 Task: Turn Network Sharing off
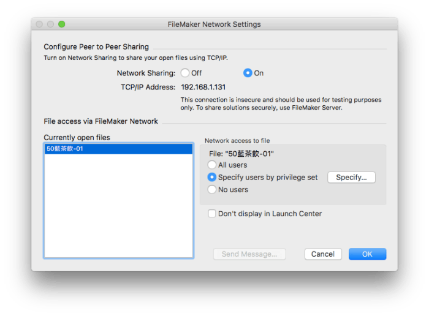tap(184, 73)
